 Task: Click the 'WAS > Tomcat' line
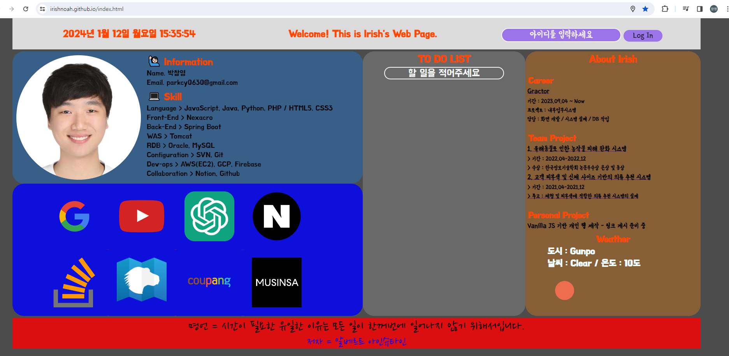(169, 136)
